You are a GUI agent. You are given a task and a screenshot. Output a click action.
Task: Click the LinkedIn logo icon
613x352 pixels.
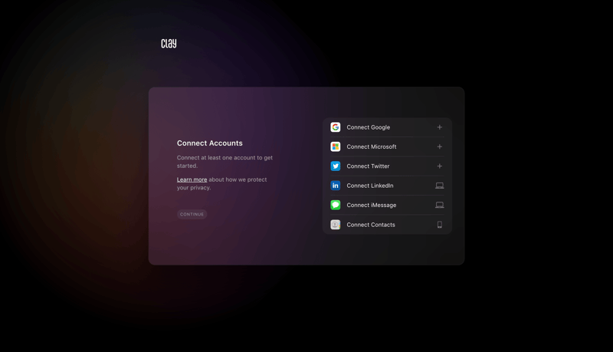[336, 186]
